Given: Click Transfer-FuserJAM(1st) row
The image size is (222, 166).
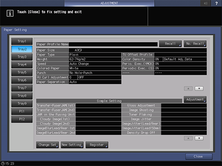Looking at the screenshot, I should click(79, 106).
